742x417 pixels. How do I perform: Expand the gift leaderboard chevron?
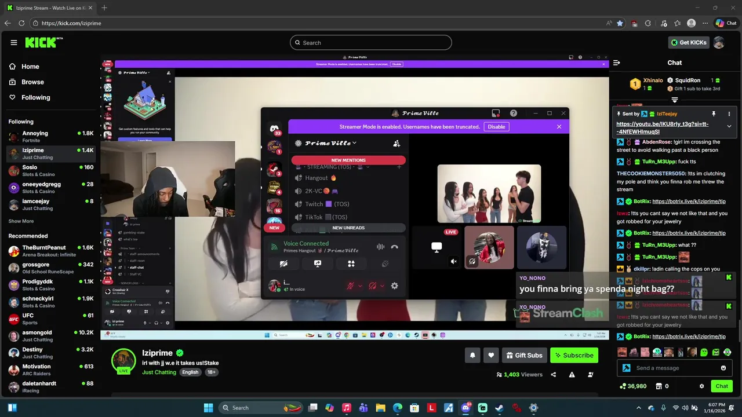674,100
